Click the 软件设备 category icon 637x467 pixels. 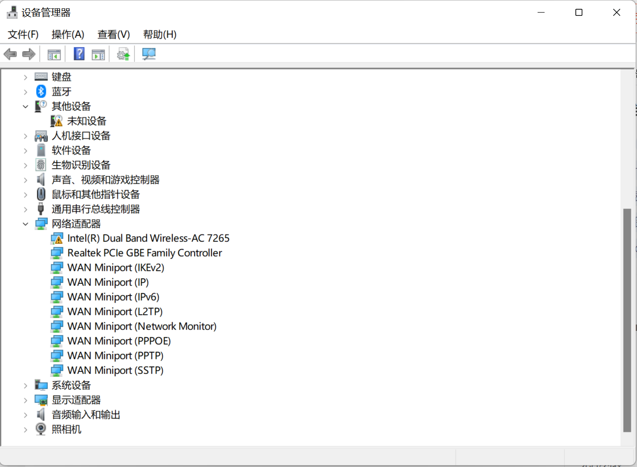(x=41, y=150)
